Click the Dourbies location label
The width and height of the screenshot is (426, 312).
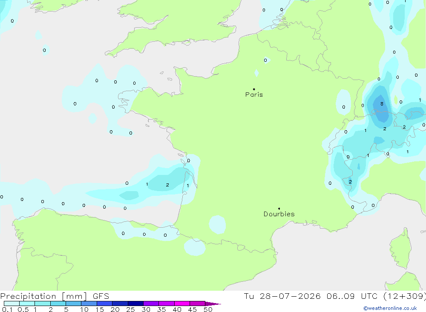pos(279,214)
